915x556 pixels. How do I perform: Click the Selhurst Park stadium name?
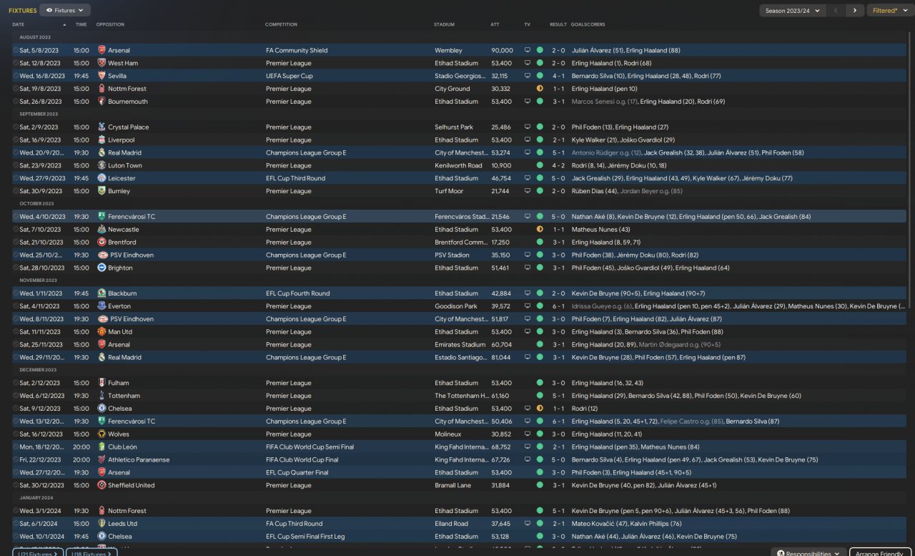454,127
